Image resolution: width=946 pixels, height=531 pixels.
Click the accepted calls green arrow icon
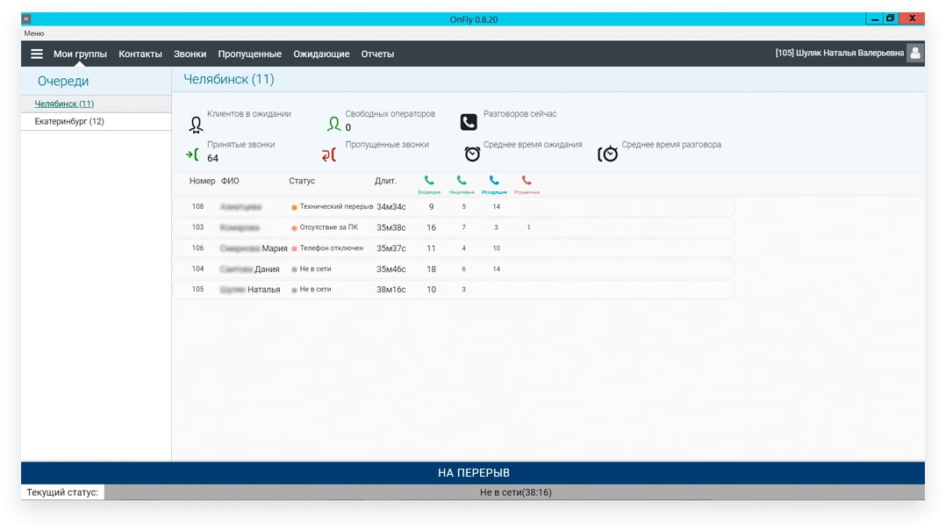point(192,154)
